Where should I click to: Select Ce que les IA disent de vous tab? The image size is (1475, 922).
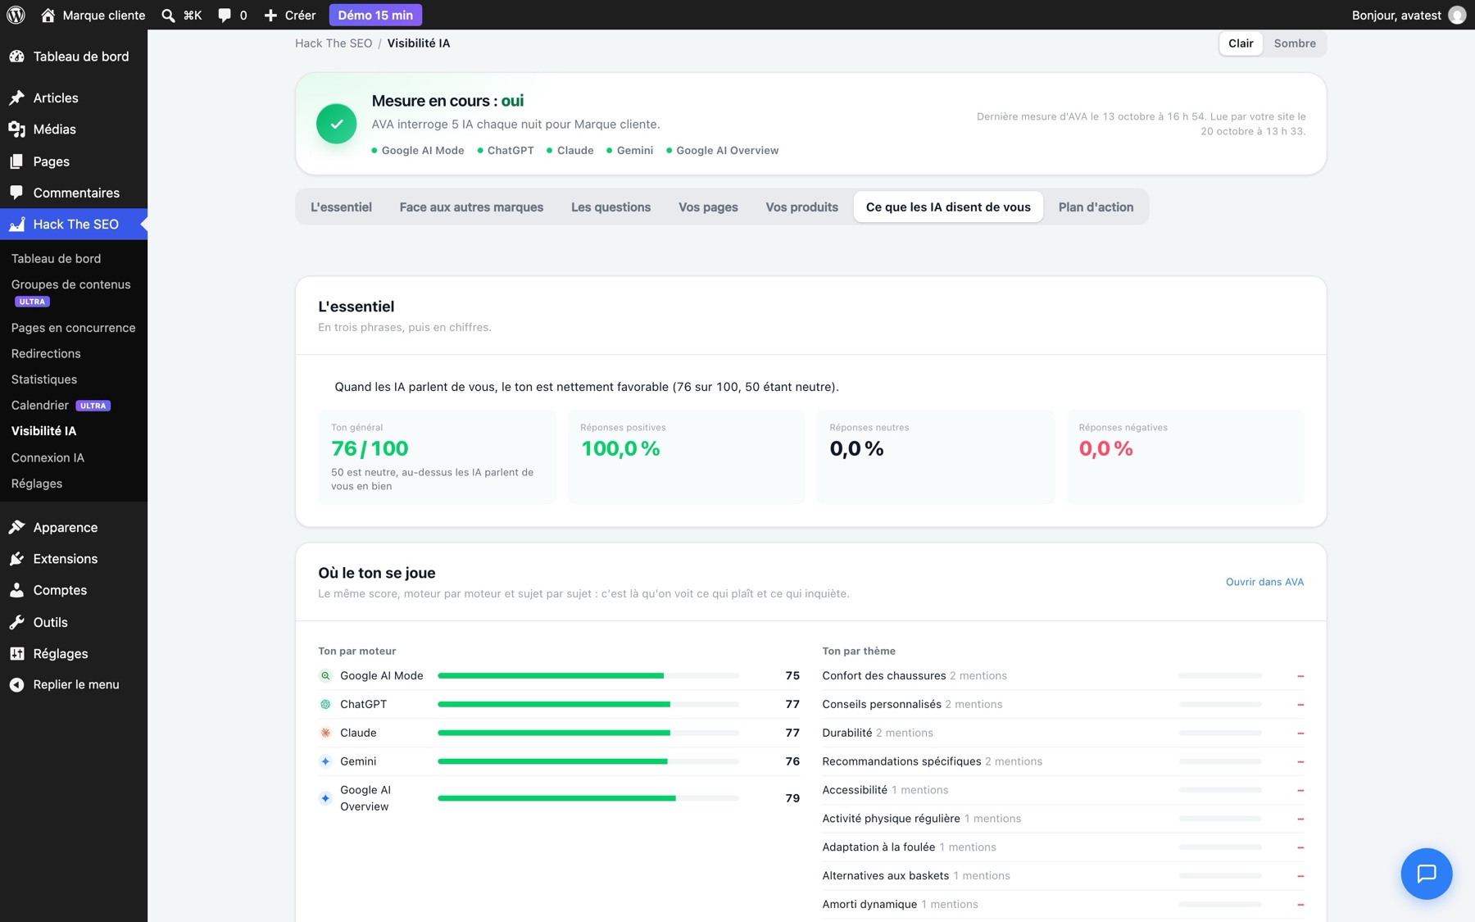pyautogui.click(x=948, y=207)
